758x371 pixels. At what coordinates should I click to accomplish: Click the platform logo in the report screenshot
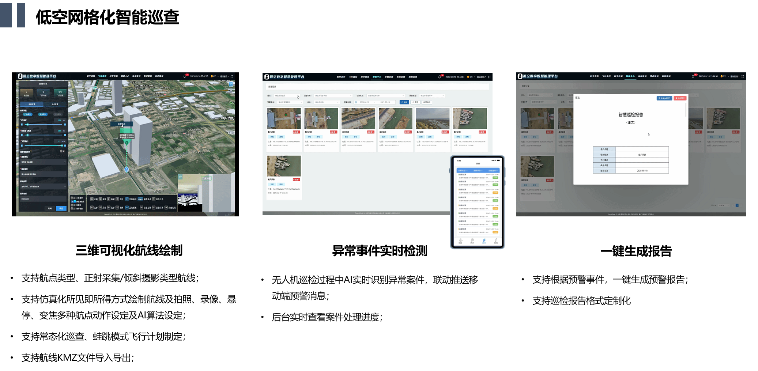point(520,76)
